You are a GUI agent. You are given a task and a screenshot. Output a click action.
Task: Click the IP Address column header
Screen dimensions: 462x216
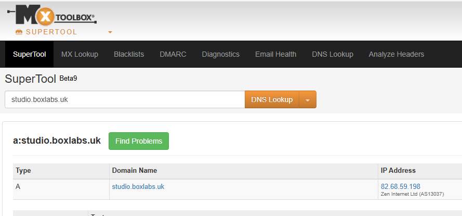tap(398, 171)
